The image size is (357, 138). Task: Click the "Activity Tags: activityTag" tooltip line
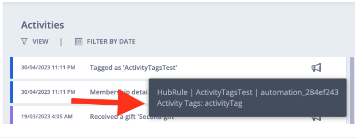[200, 103]
